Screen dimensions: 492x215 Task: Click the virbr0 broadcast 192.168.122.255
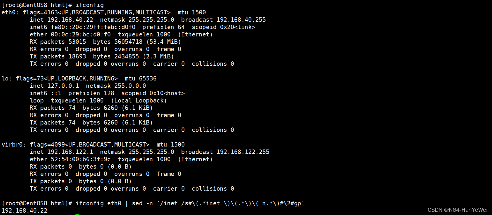click(243, 152)
